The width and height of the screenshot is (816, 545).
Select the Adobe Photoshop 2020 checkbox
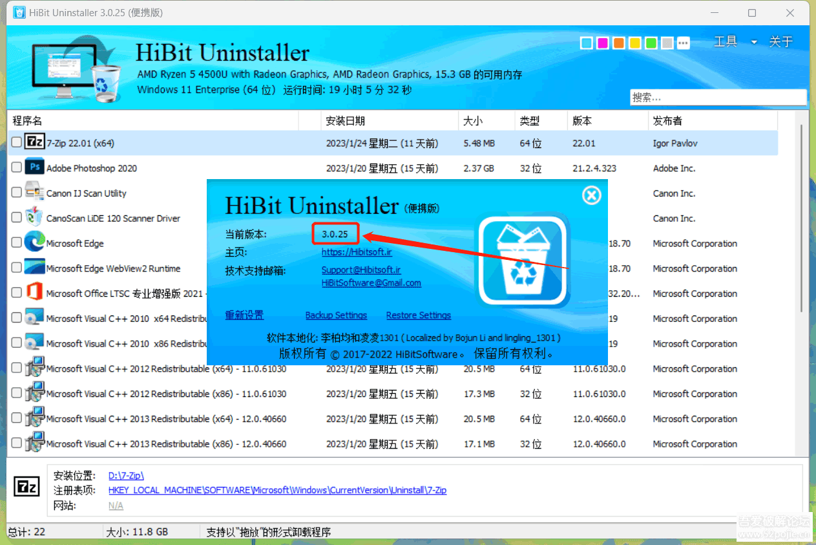[x=16, y=168]
